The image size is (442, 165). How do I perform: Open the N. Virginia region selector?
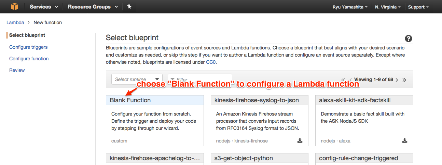tap(388, 7)
